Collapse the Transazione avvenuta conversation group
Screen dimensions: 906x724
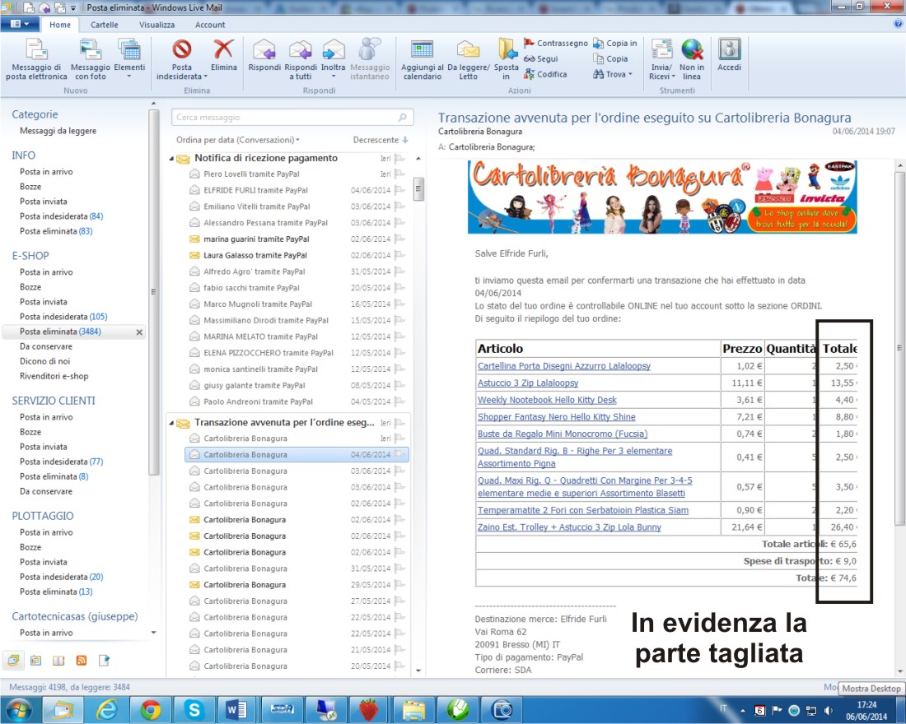coord(171,423)
